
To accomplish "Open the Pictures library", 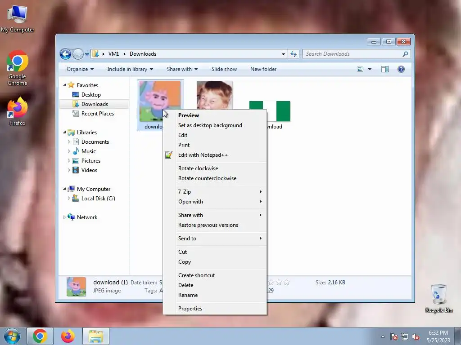I will [90, 161].
